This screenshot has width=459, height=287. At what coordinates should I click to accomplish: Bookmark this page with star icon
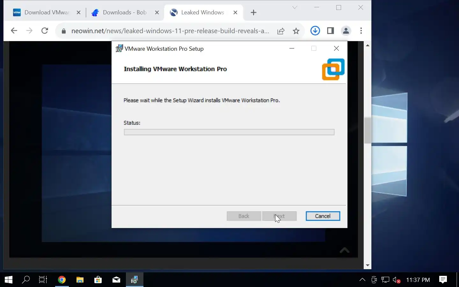coord(296,31)
